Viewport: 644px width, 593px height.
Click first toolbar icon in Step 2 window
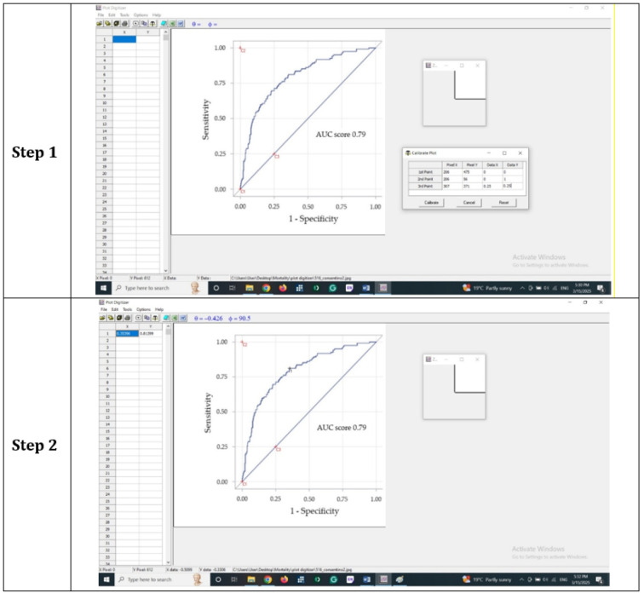pos(100,318)
